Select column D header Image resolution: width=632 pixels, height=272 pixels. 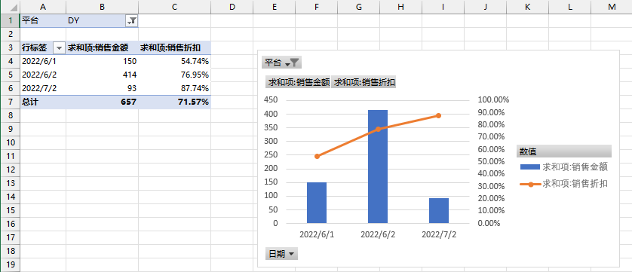click(232, 7)
